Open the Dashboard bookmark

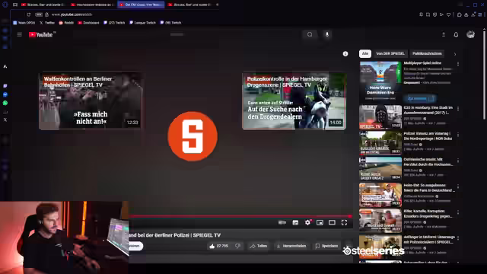88,23
